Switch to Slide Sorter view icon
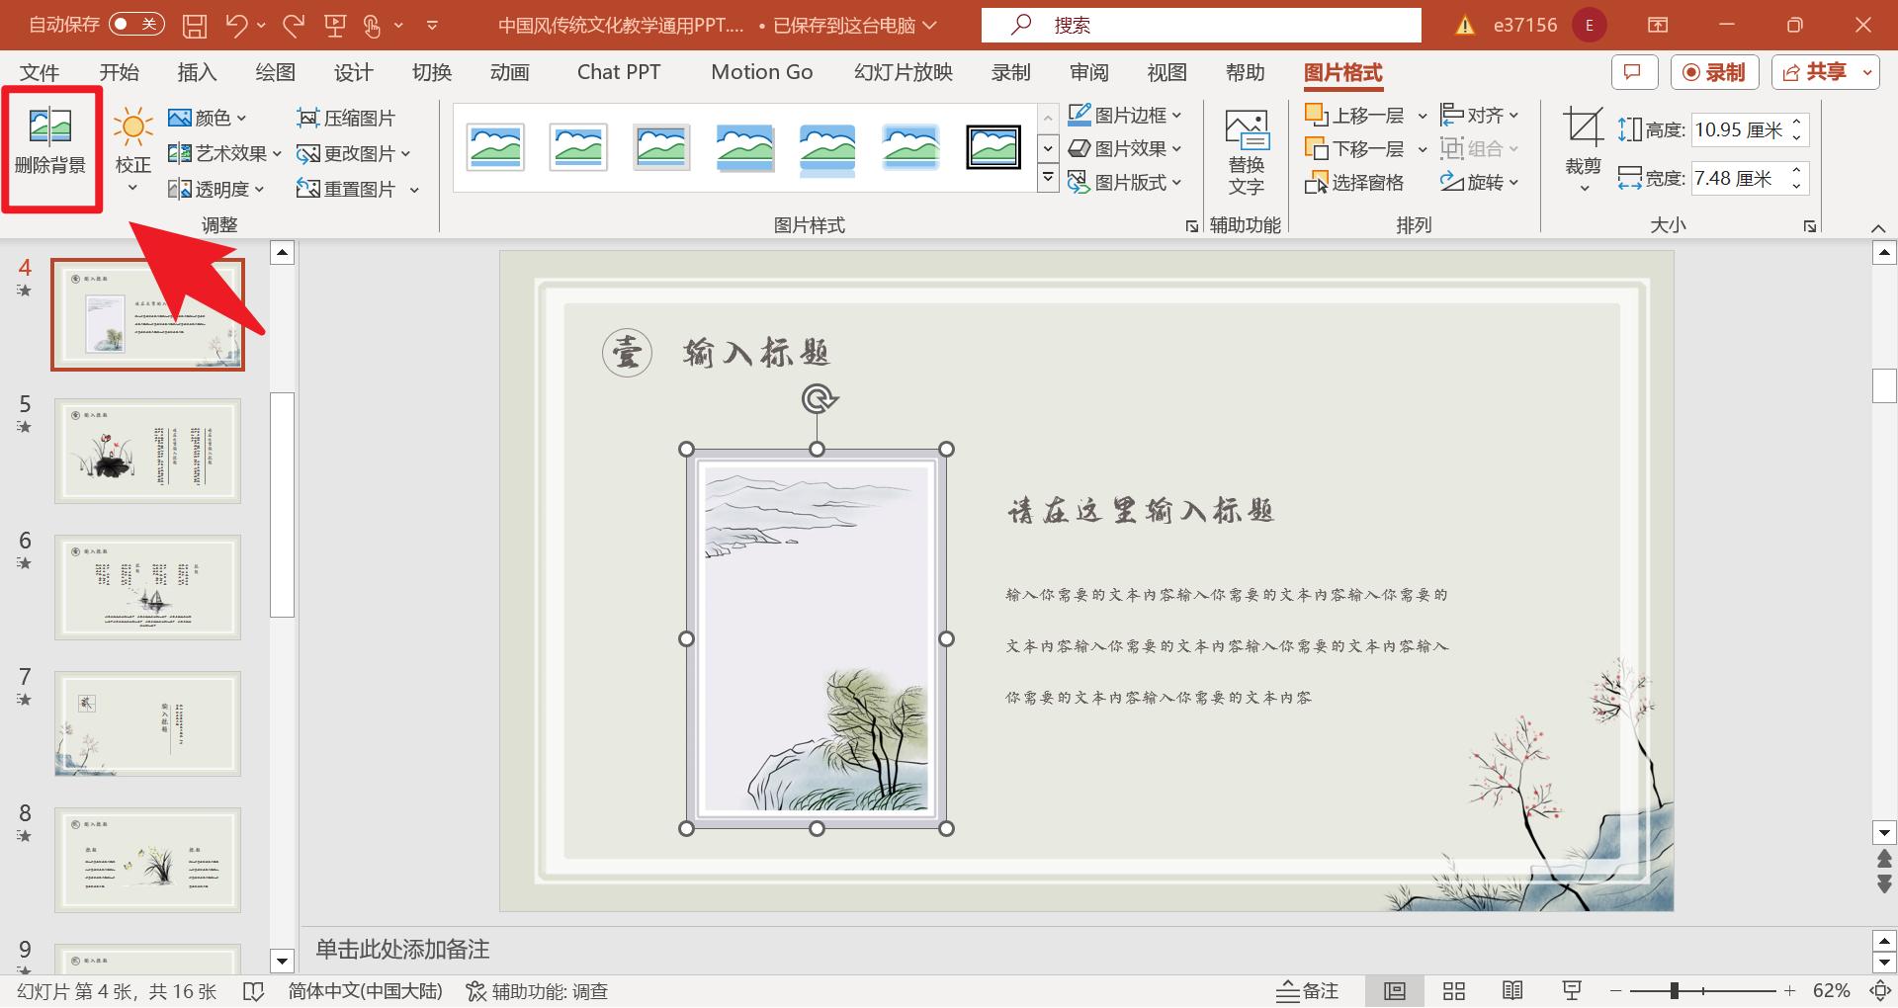Viewport: 1898px width, 1008px height. pyautogui.click(x=1453, y=991)
